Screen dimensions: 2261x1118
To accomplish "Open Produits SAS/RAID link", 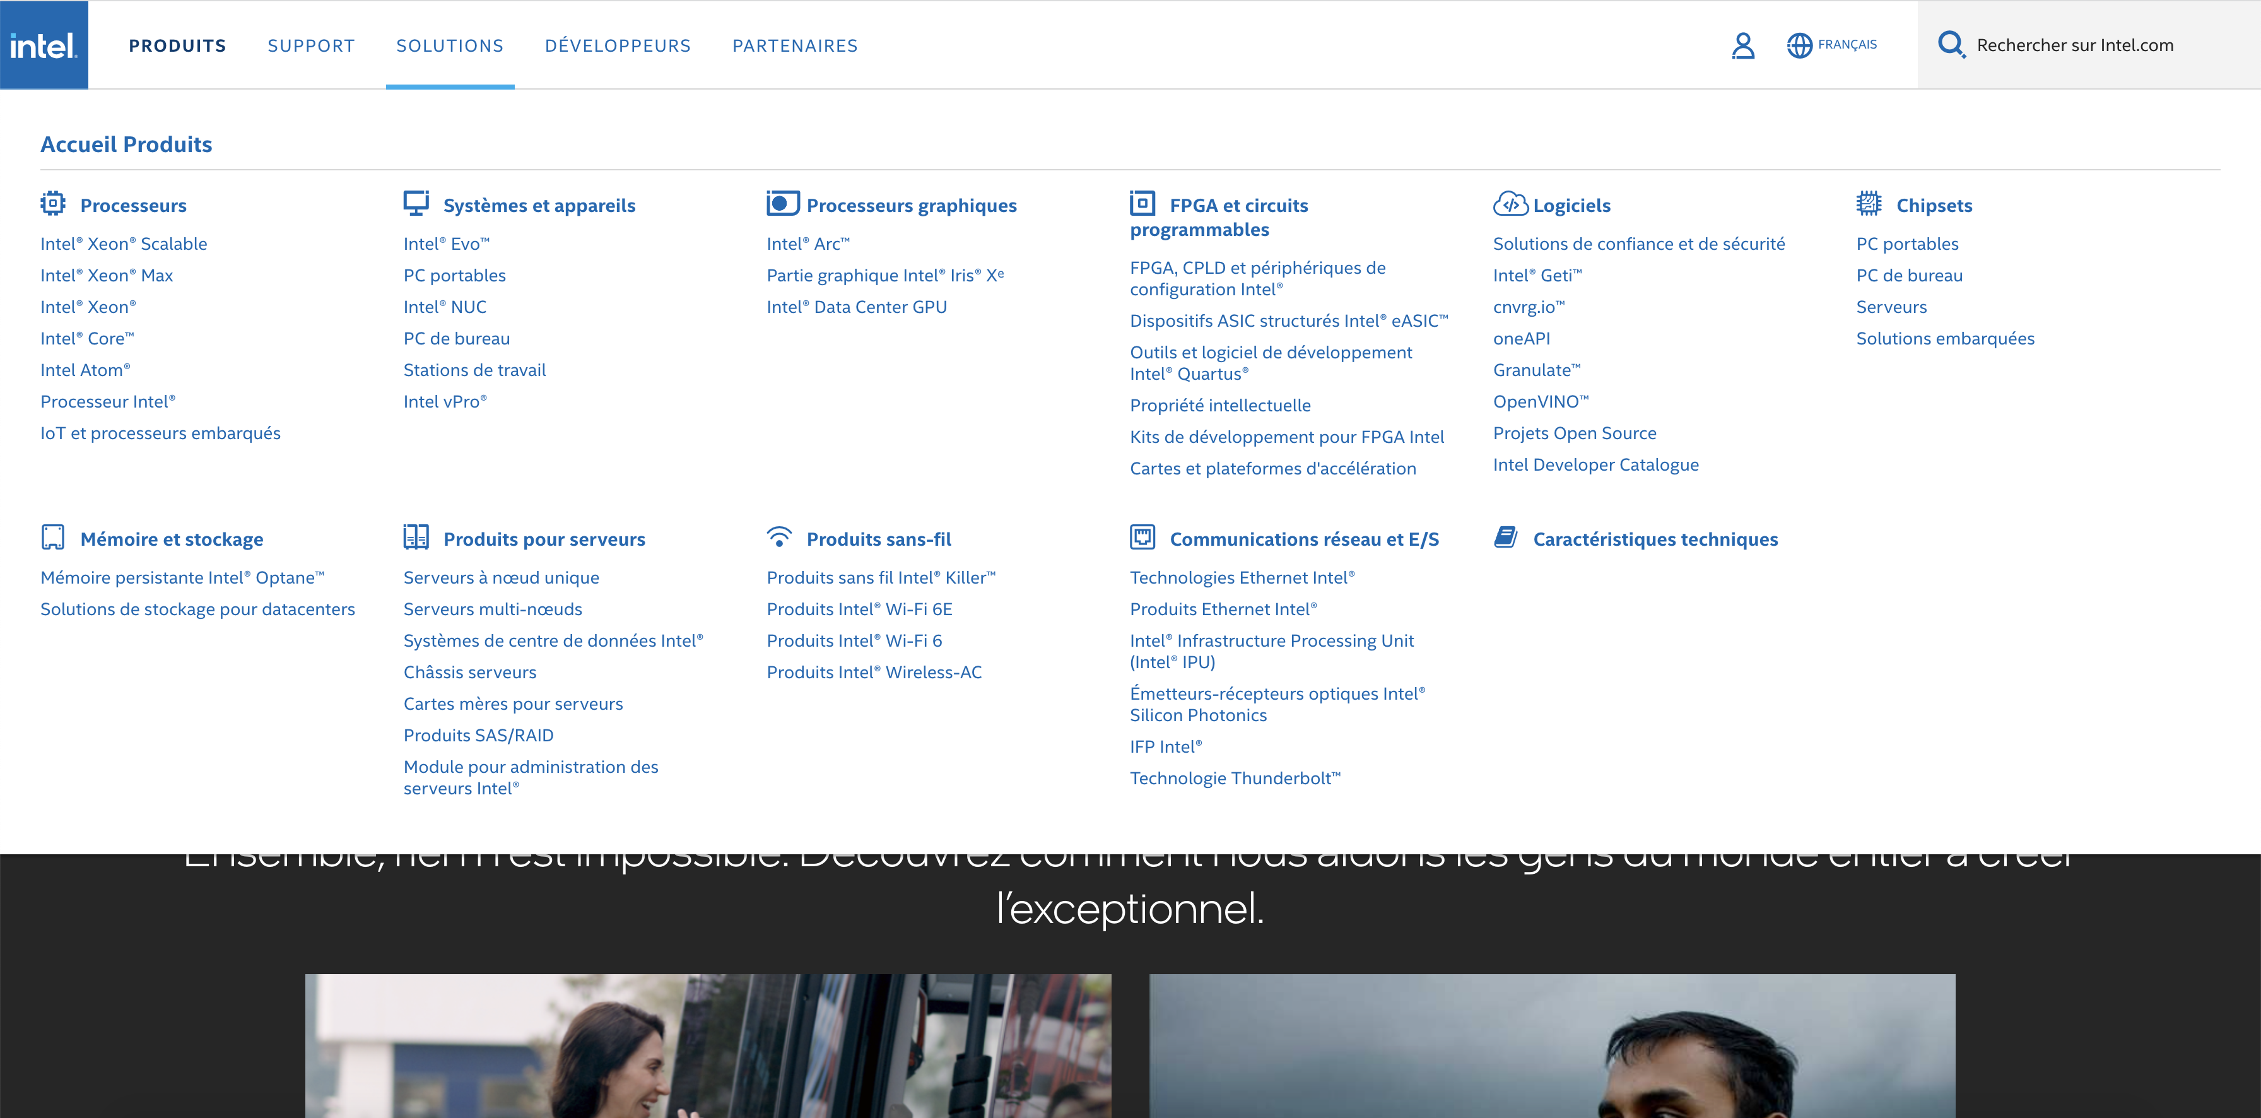I will [478, 736].
